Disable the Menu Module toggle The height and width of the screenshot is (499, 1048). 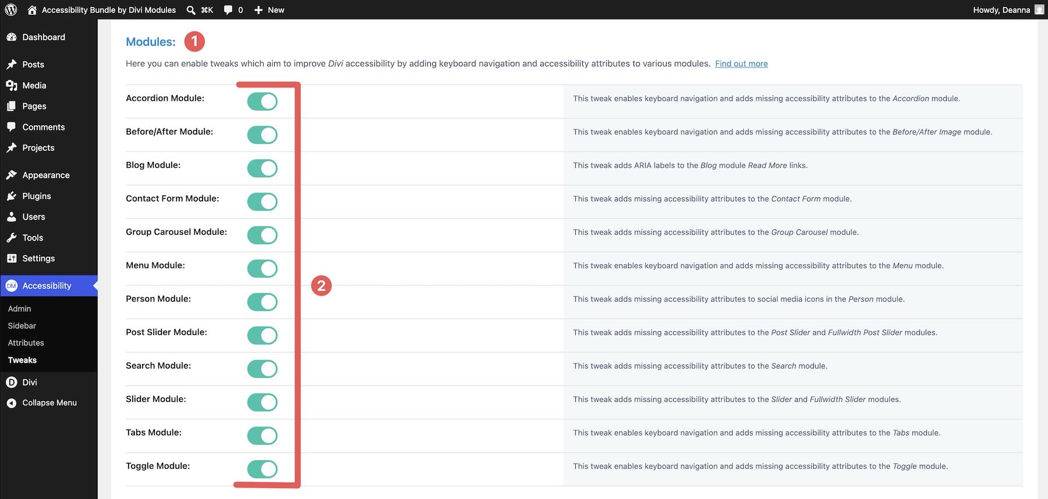(263, 268)
